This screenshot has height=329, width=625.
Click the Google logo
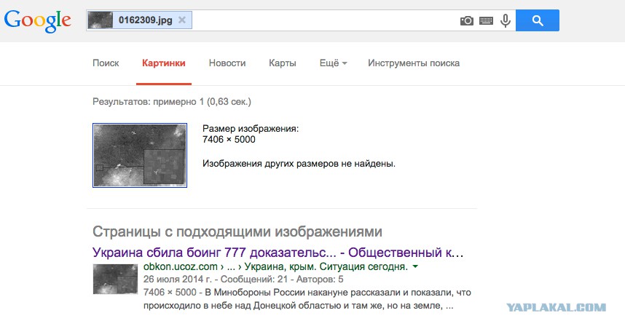click(38, 21)
